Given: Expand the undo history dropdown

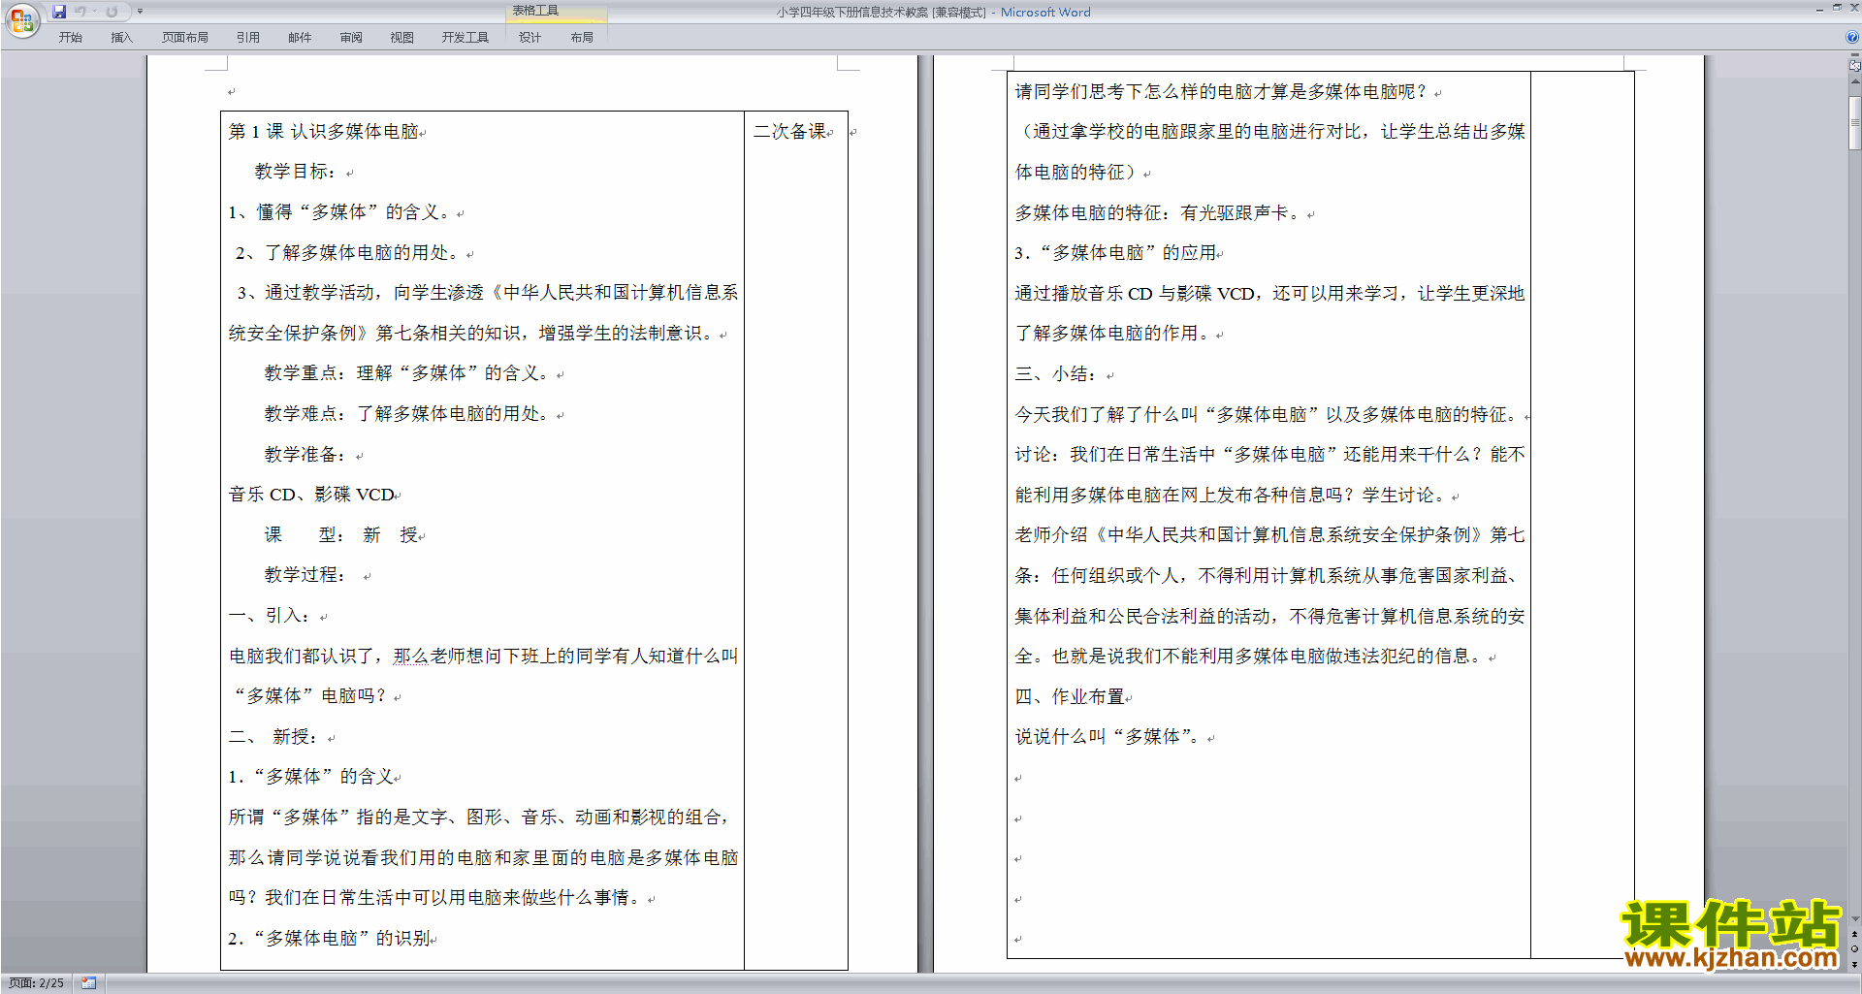Looking at the screenshot, I should [x=95, y=12].
